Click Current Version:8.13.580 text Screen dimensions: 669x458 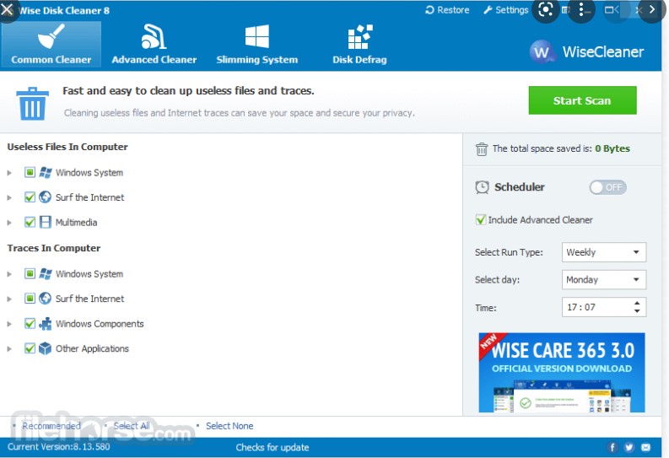[58, 446]
